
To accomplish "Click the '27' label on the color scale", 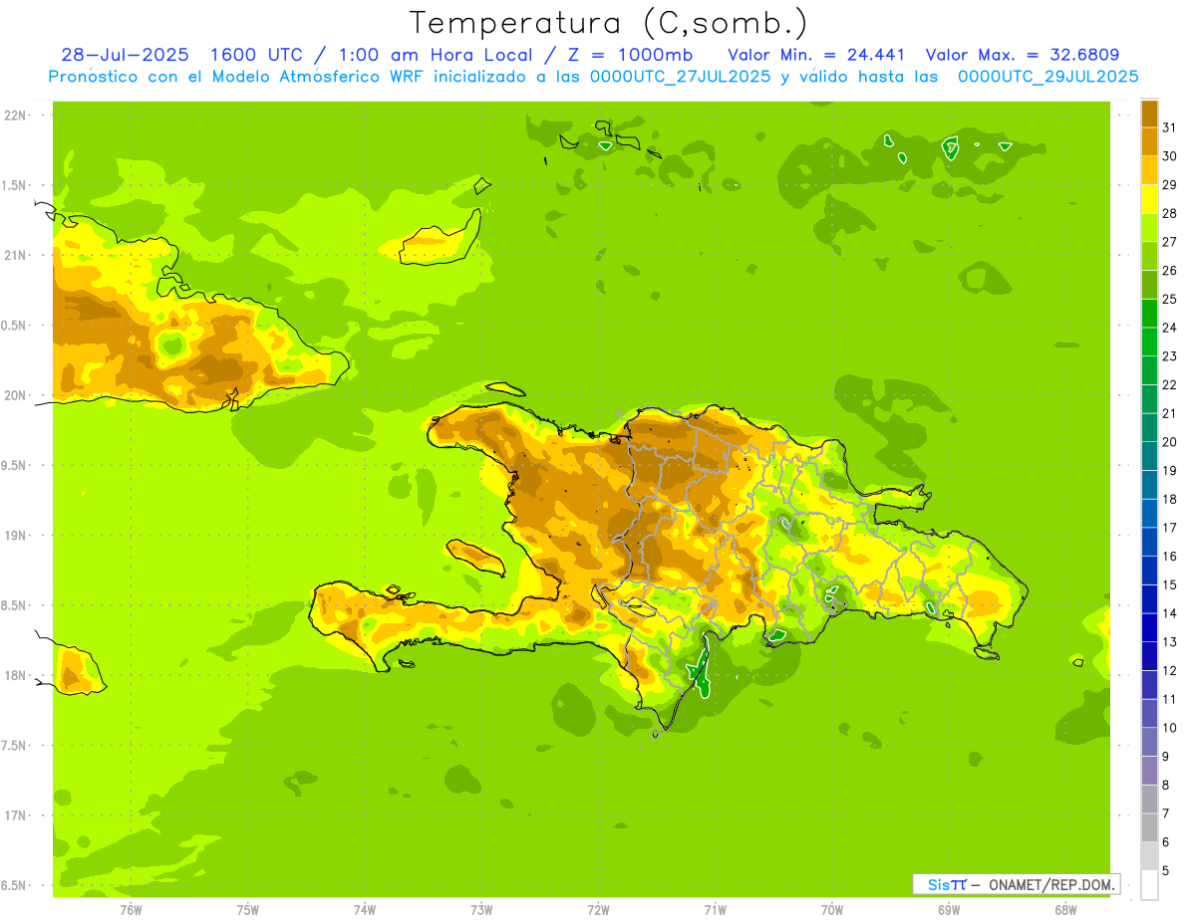I will [1169, 242].
